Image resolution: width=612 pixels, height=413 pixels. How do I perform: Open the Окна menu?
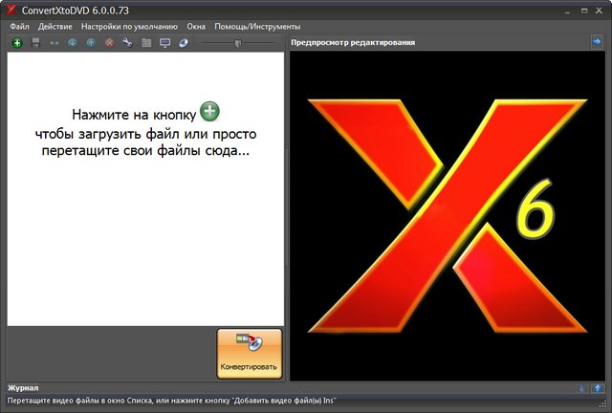(196, 26)
